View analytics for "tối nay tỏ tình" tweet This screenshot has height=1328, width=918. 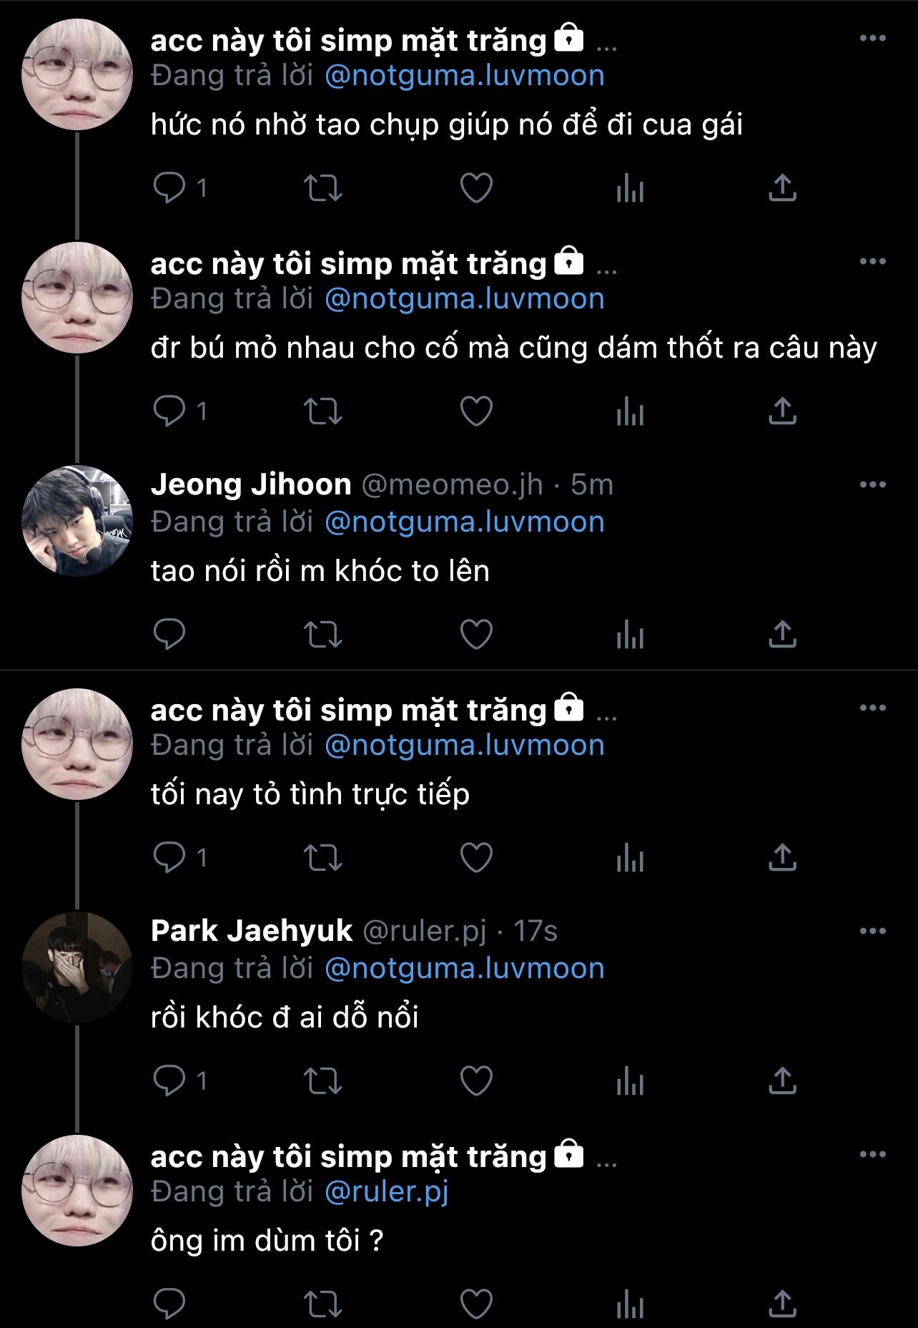[630, 858]
